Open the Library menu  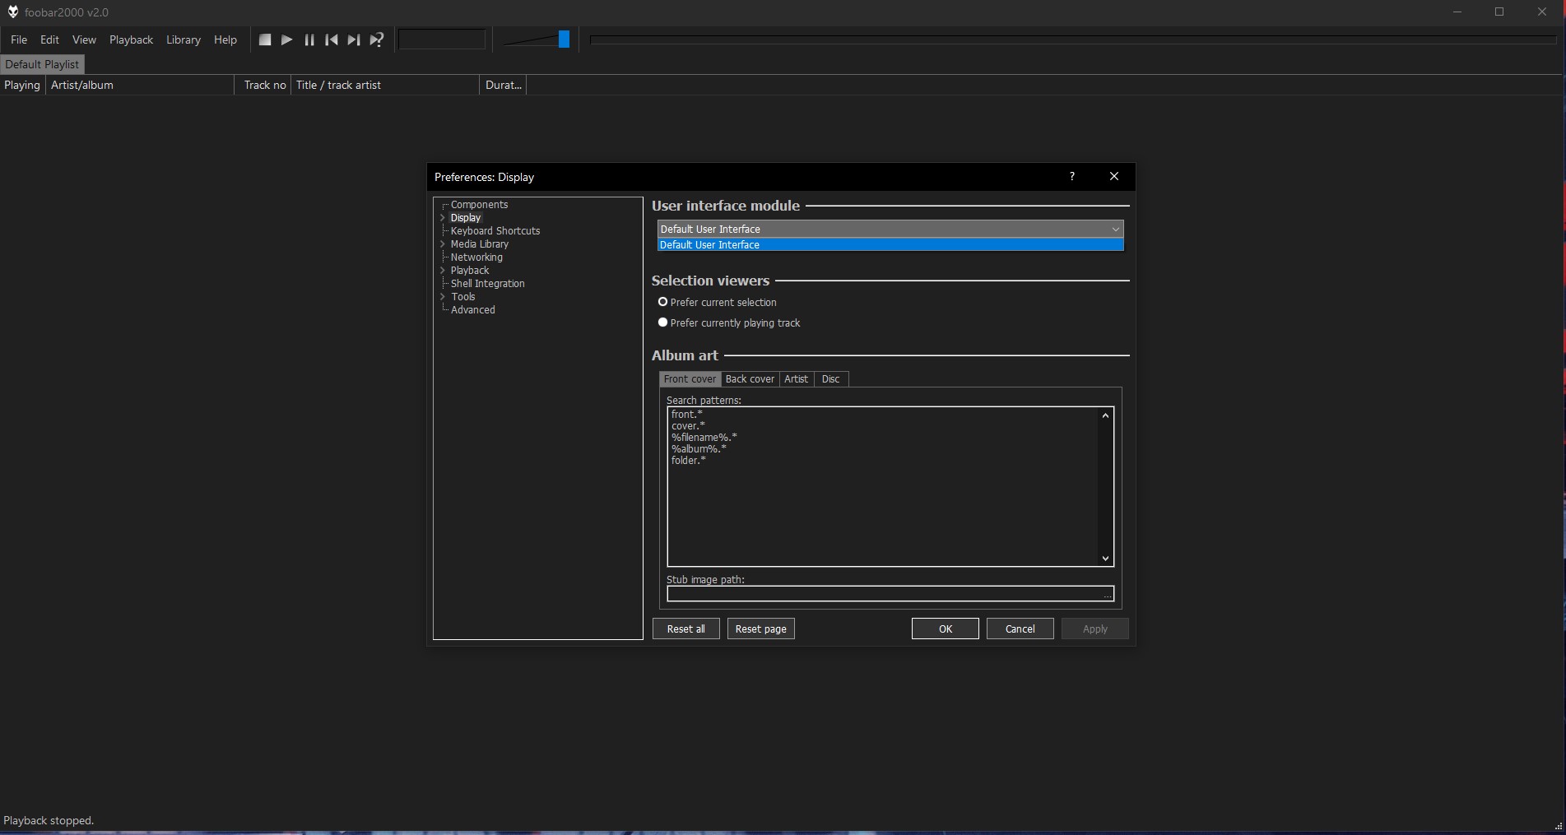click(183, 39)
